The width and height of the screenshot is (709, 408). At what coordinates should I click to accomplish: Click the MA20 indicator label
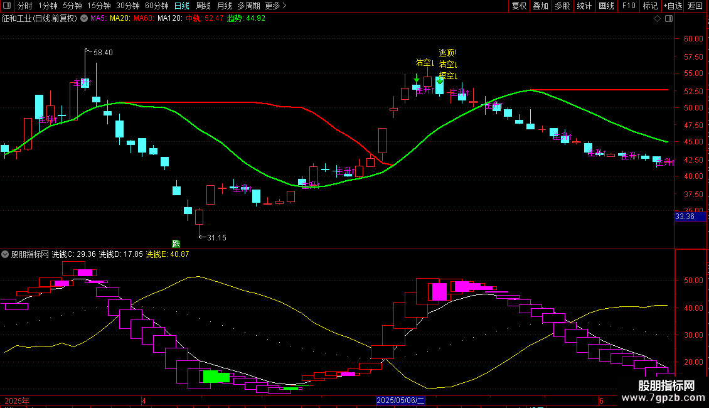[x=120, y=19]
